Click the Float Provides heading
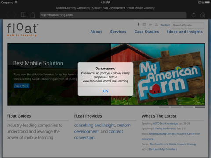Viewport: 211px width, 158px height. (88, 116)
